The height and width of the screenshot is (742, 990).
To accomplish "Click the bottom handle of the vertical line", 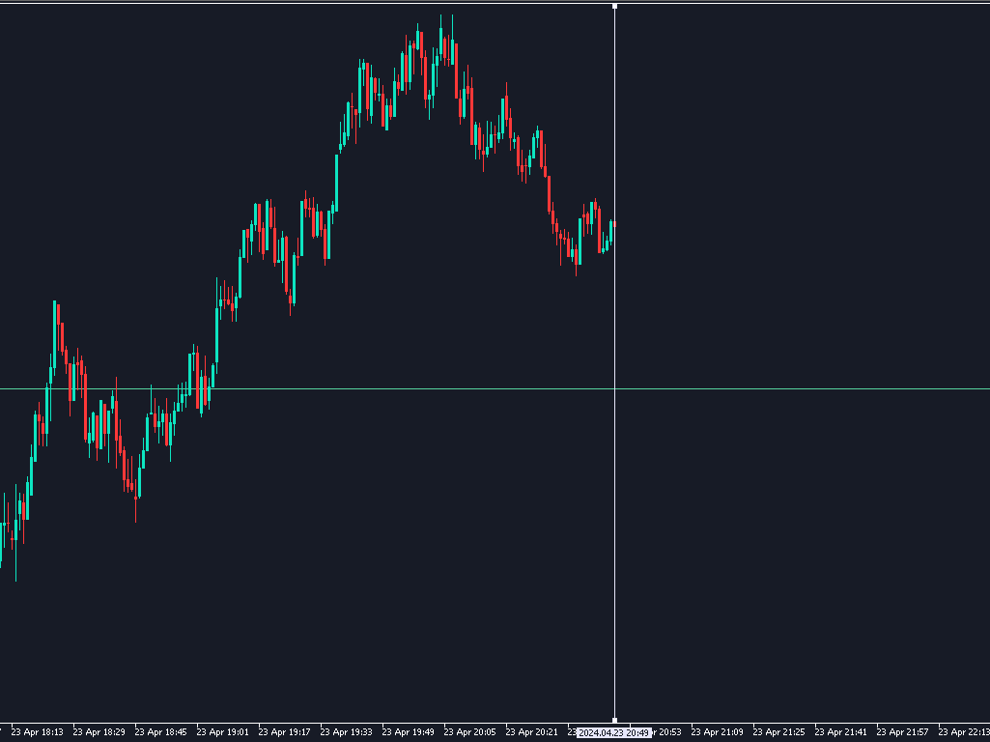I will click(x=614, y=719).
